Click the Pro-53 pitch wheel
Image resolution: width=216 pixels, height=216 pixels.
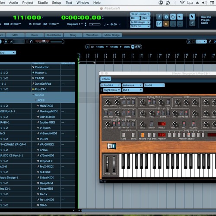click(107, 164)
